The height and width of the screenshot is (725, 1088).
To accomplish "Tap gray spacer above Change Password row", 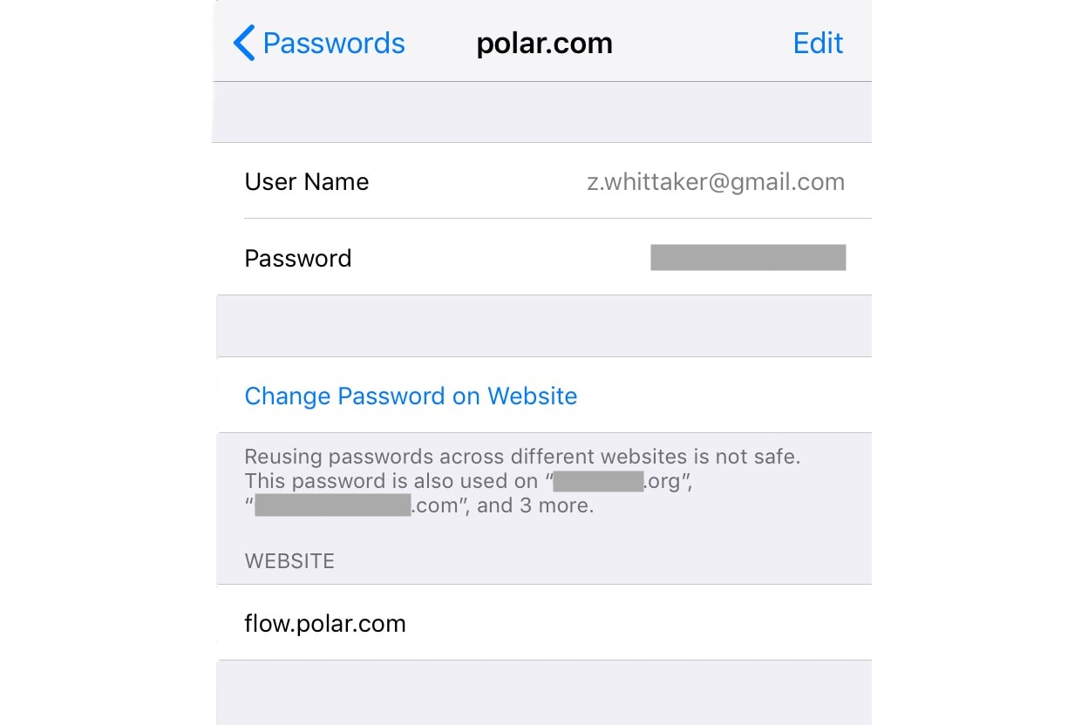I will tap(544, 326).
